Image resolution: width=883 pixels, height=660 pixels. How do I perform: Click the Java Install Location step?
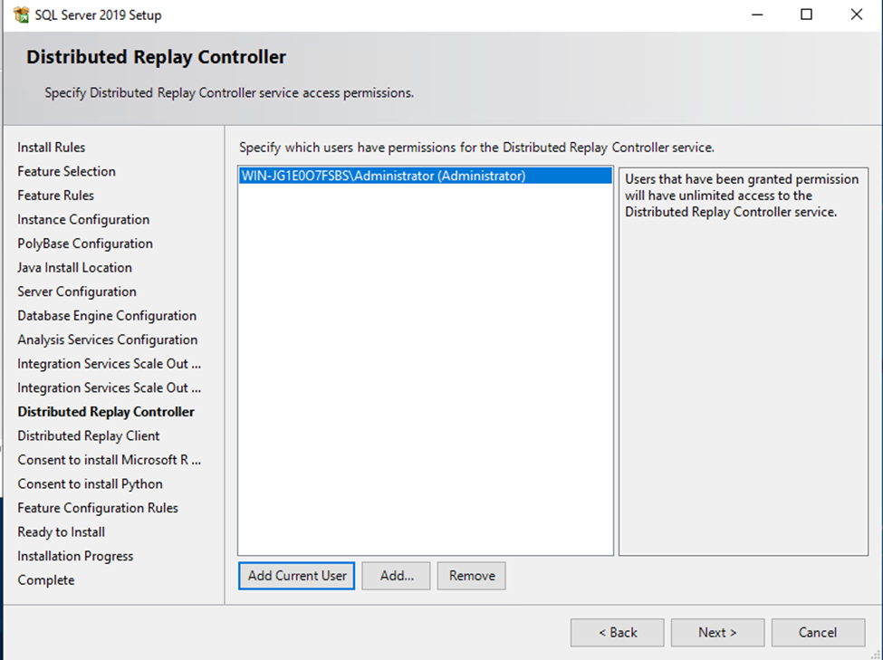coord(74,267)
